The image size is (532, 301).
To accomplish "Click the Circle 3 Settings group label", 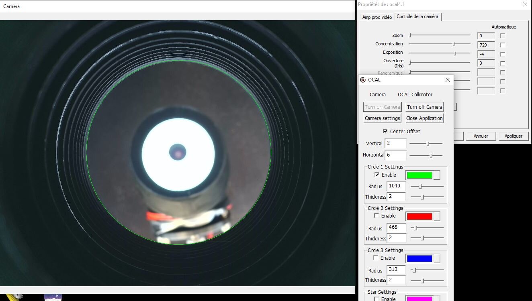I will pos(385,250).
